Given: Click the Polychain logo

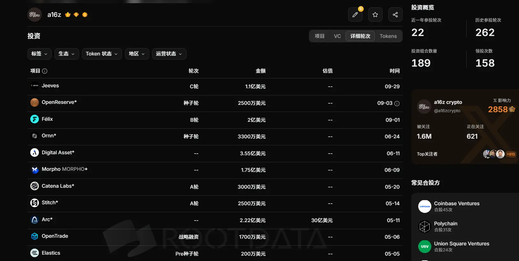Looking at the screenshot, I should pos(425,227).
